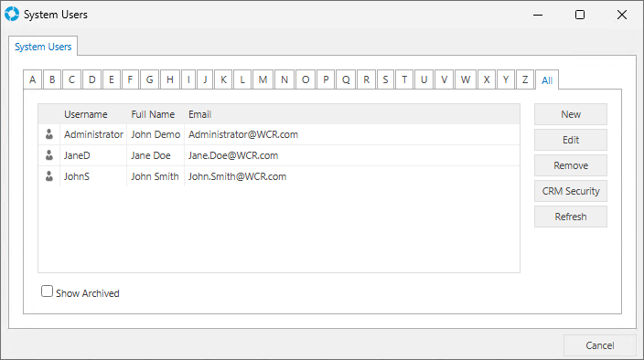Click the user icon beside Administrator

click(49, 134)
